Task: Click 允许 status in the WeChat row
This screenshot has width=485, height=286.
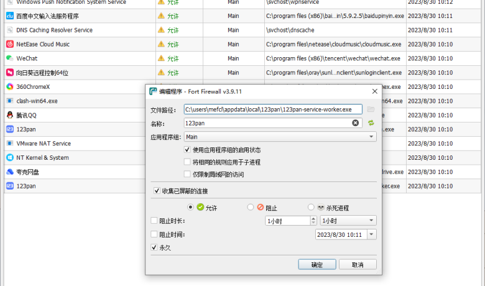Action: pyautogui.click(x=173, y=58)
